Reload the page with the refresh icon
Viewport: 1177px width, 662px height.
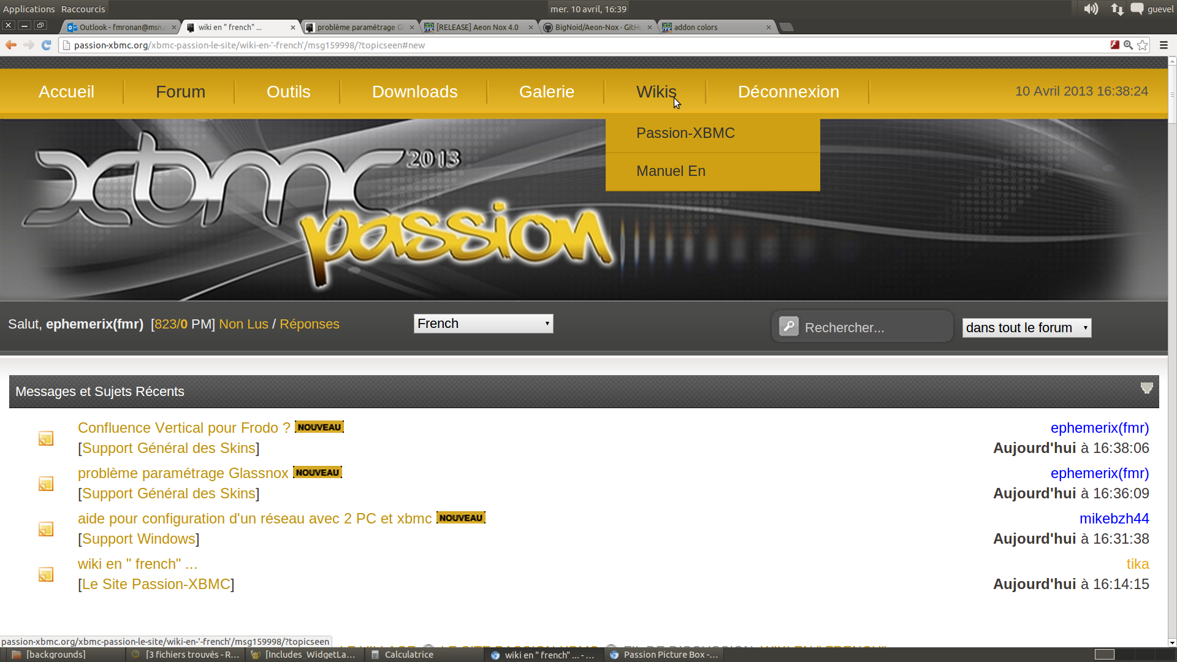46,45
